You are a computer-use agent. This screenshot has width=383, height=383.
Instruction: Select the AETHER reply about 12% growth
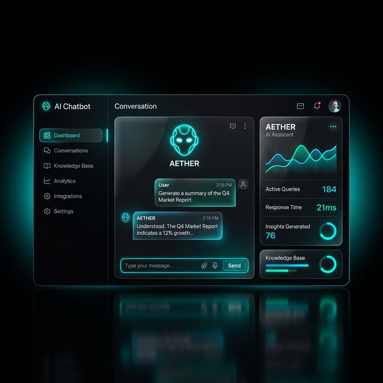click(178, 226)
